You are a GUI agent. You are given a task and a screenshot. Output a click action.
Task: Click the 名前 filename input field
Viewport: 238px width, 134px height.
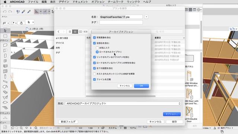pos(121,17)
